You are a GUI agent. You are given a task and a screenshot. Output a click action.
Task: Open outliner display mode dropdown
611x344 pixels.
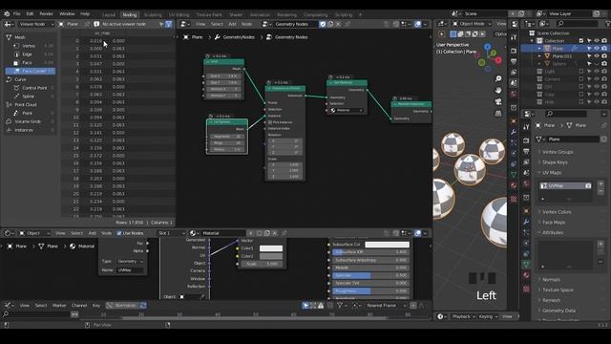coord(544,24)
